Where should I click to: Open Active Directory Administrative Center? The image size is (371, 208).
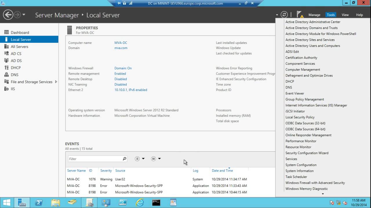point(313,22)
